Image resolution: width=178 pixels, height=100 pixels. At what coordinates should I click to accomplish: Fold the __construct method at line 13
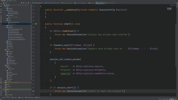pyautogui.click(x=39, y=10)
